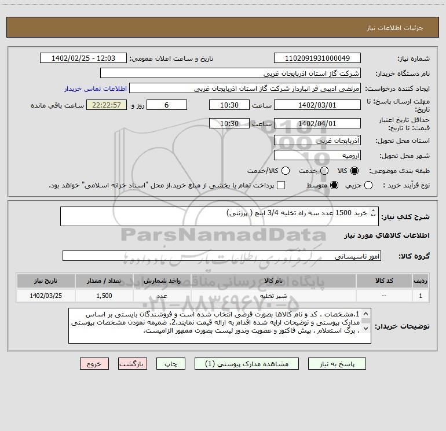Click the remaining days field showing 6
446x431 pixels.
point(167,105)
